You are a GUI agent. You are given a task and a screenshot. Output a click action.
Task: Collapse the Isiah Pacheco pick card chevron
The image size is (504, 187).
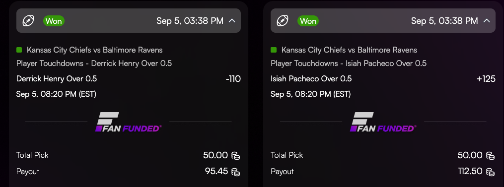[486, 21]
